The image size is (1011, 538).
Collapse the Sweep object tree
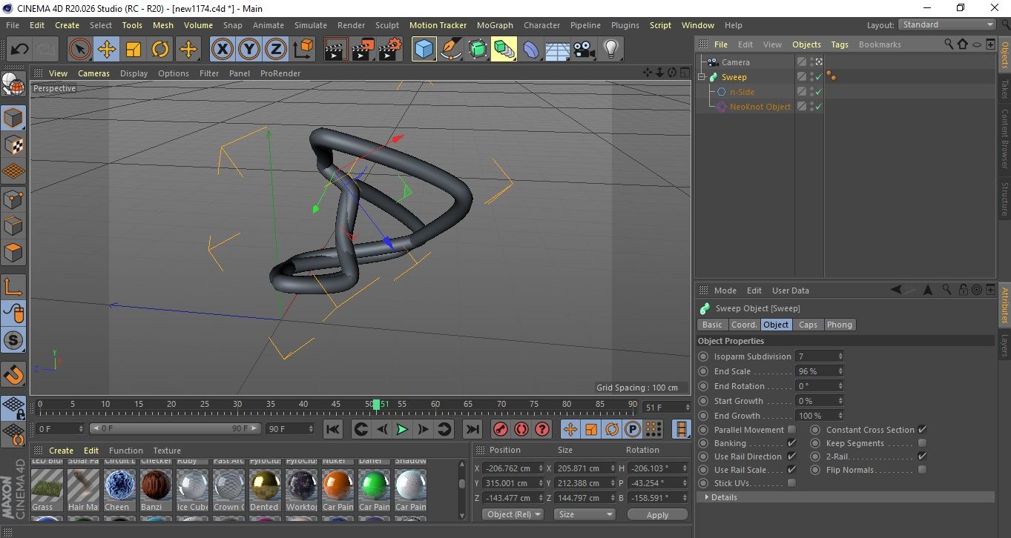702,77
